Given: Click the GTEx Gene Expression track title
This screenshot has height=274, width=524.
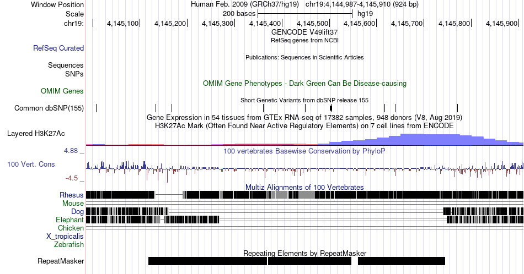Looking at the screenshot, I should click(x=304, y=117).
